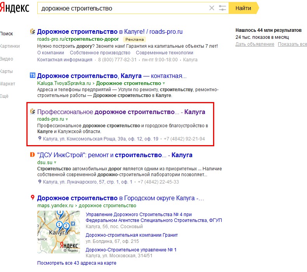Image resolution: width=307 pixels, height=272 pixels.
Task: Click the пн-пт 9:00-18:00 hours text
Action: point(160,60)
